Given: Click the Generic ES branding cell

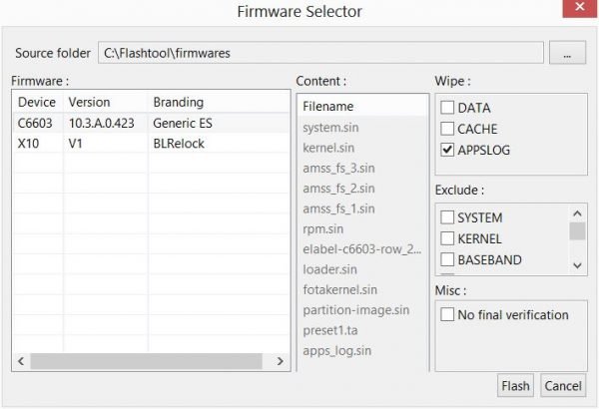Looking at the screenshot, I should pyautogui.click(x=183, y=123).
